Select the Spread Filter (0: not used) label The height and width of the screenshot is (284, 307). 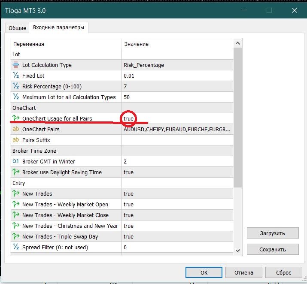(55, 247)
